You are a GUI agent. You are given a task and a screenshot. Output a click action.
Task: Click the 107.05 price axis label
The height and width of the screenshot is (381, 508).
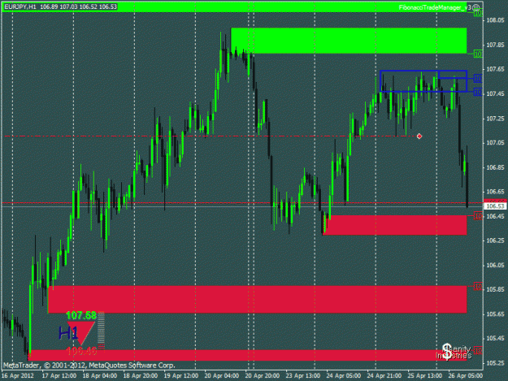coord(495,143)
